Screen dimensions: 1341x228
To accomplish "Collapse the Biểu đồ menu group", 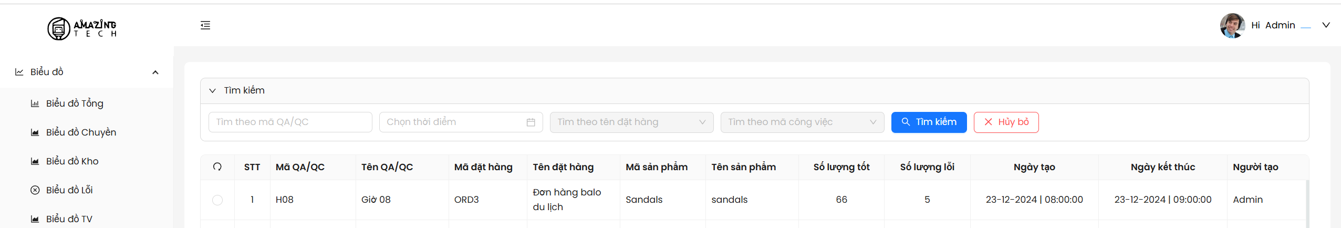I will [155, 72].
